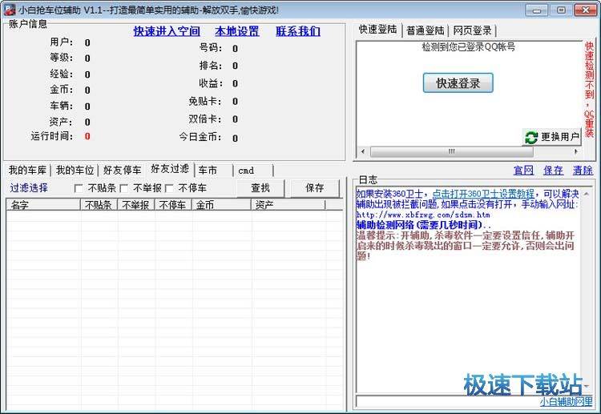Image resolution: width=601 pixels, height=414 pixels.
Task: Open the 快速进入空间 link
Action: [167, 31]
